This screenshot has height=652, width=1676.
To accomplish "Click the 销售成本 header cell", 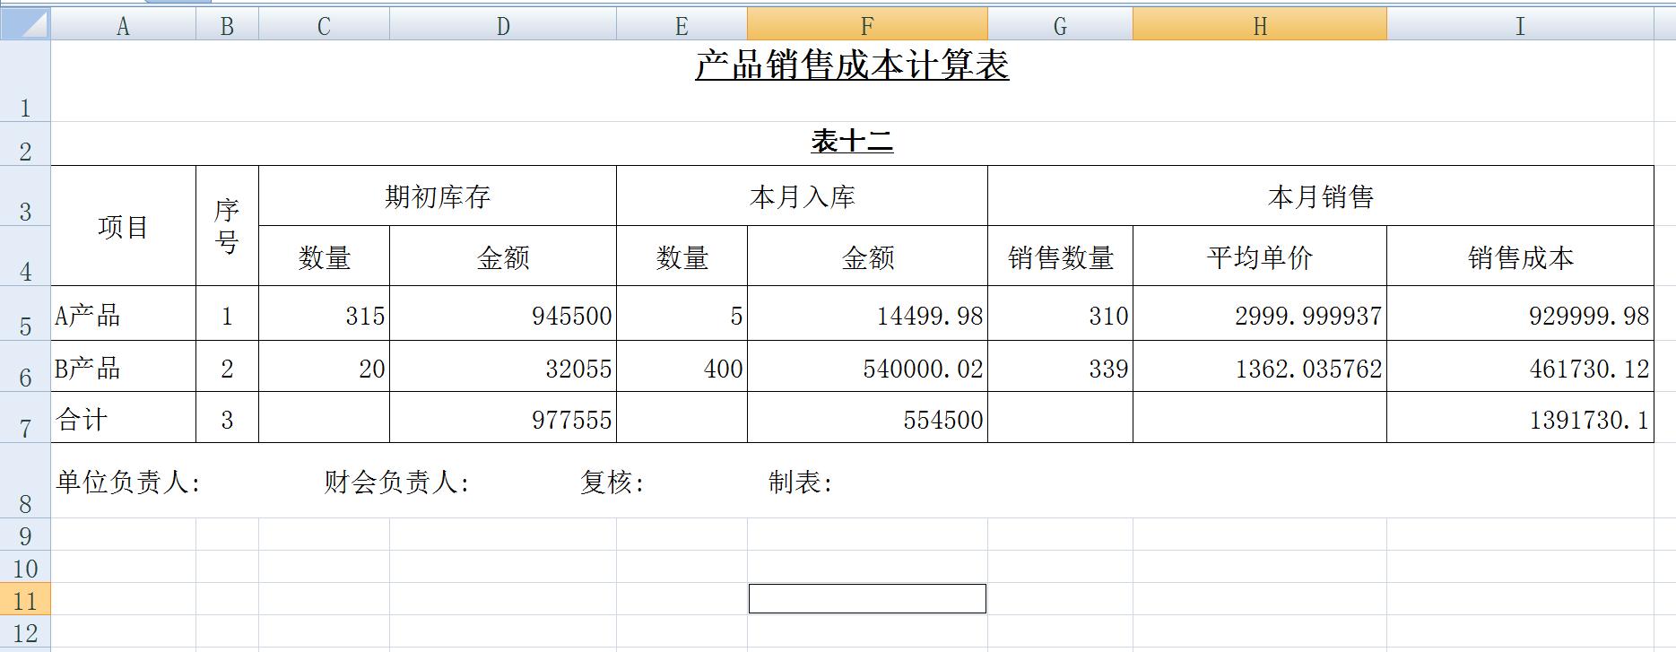I will pos(1520,256).
